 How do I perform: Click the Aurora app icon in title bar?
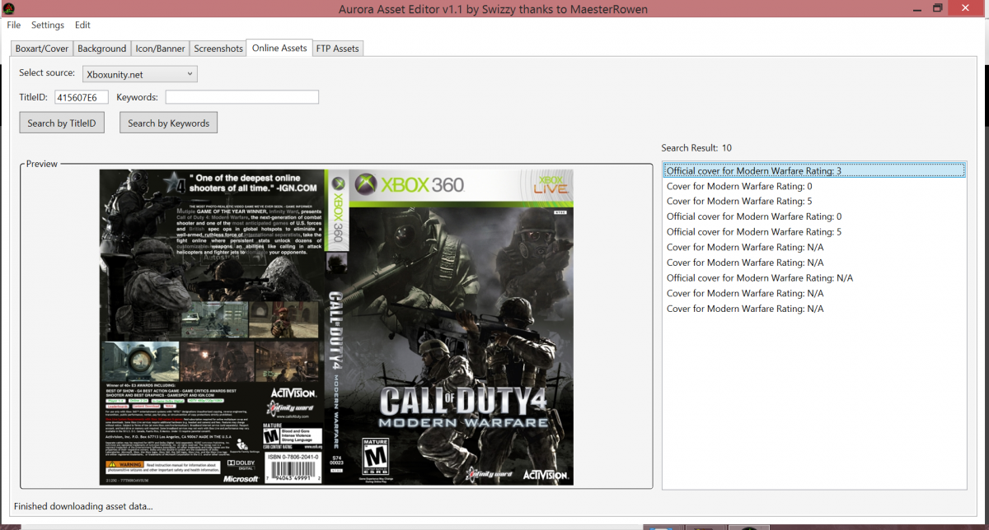pyautogui.click(x=8, y=8)
